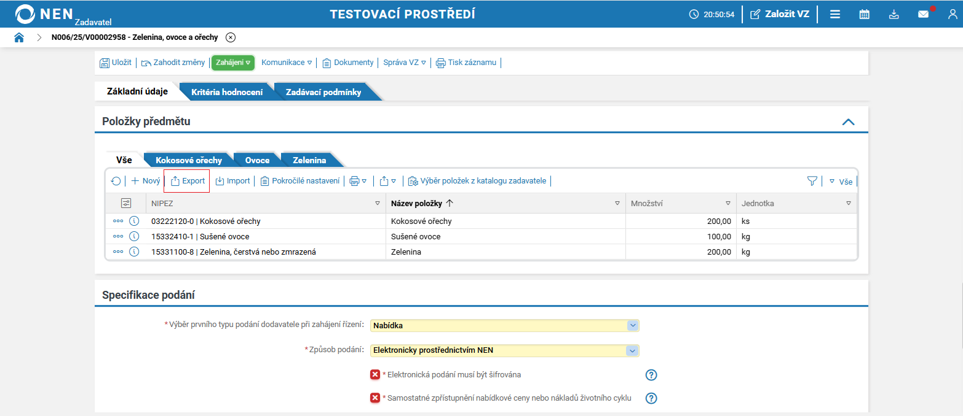This screenshot has width=963, height=416.
Task: Open the calendar in the top bar
Action: point(864,13)
